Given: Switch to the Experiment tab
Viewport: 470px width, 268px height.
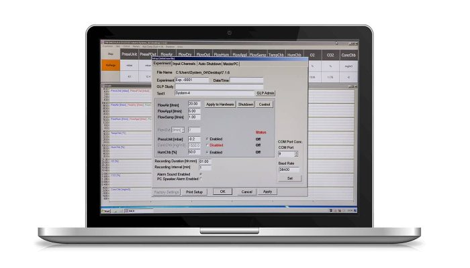Looking at the screenshot, I should (x=162, y=64).
